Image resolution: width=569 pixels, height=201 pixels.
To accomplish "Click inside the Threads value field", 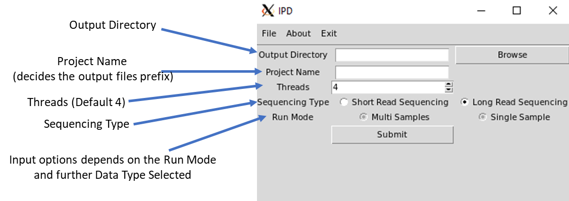I will [x=388, y=87].
